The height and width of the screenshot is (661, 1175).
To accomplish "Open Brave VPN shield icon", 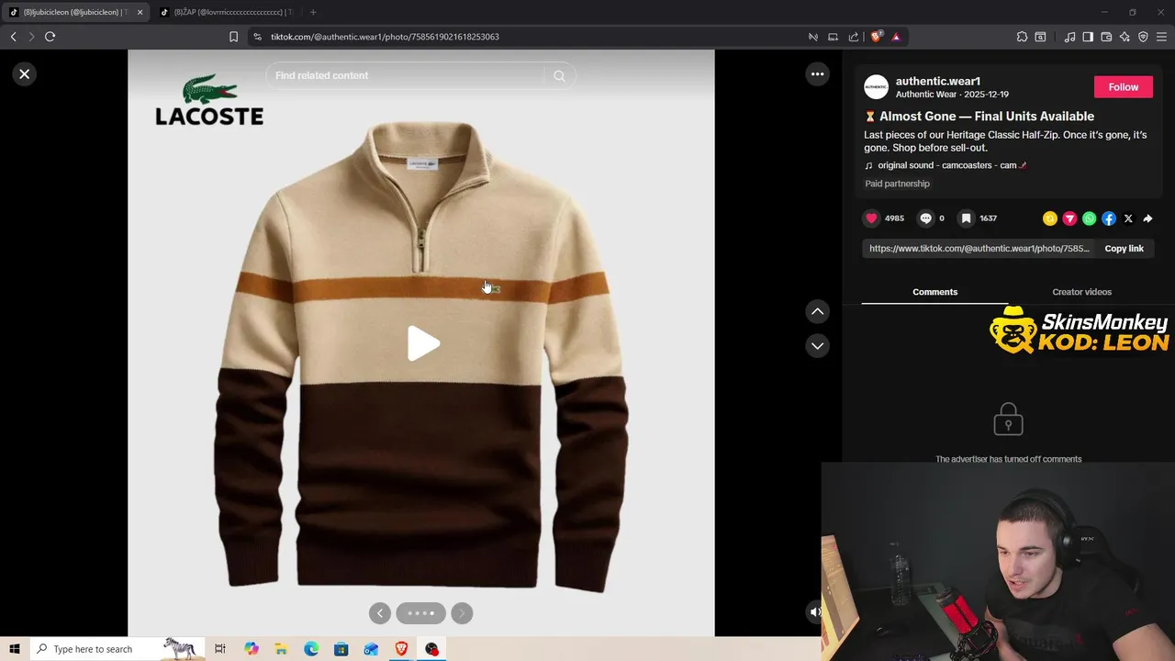I will [x=1143, y=37].
